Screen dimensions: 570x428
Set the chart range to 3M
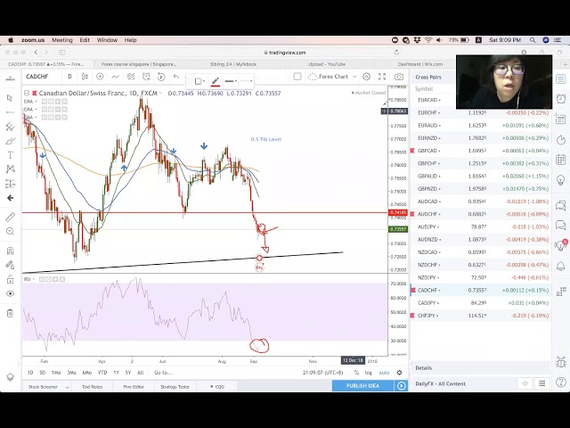[x=71, y=373]
